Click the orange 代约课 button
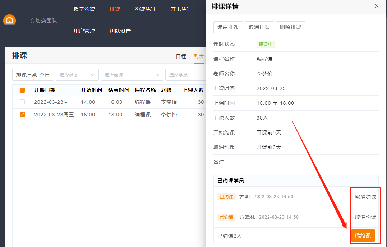The width and height of the screenshot is (387, 247). (363, 236)
